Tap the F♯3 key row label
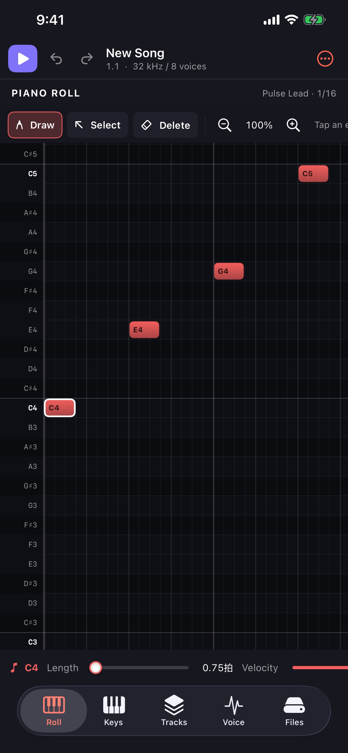The width and height of the screenshot is (348, 753). coord(30,525)
